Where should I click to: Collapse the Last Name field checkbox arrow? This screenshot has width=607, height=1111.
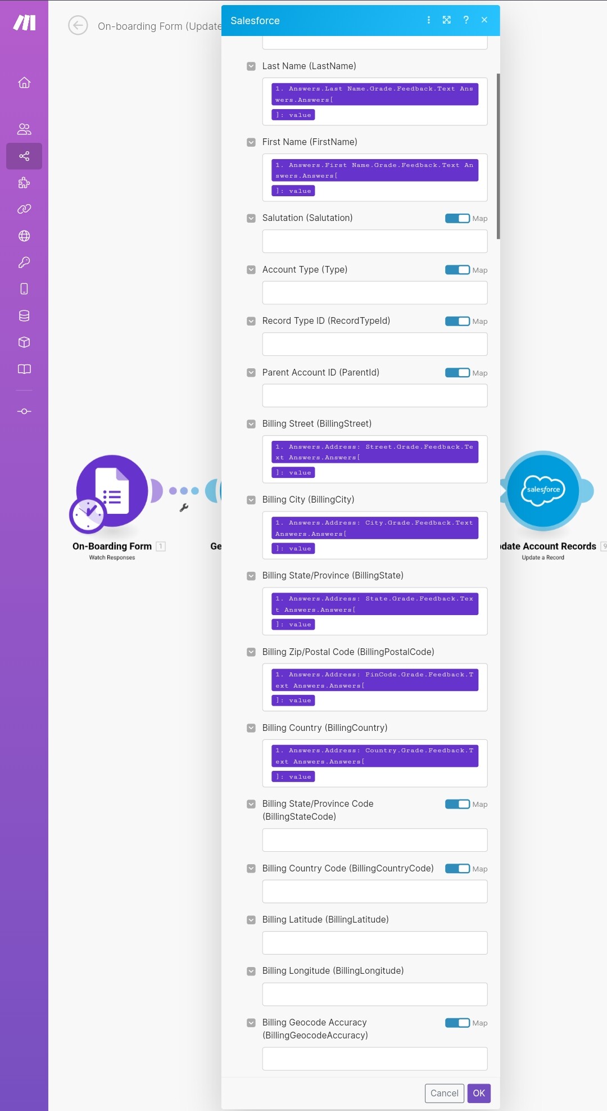[251, 66]
